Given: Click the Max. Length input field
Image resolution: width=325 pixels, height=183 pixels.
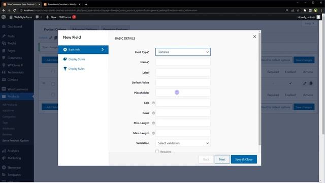Looking at the screenshot, I should pyautogui.click(x=183, y=133).
